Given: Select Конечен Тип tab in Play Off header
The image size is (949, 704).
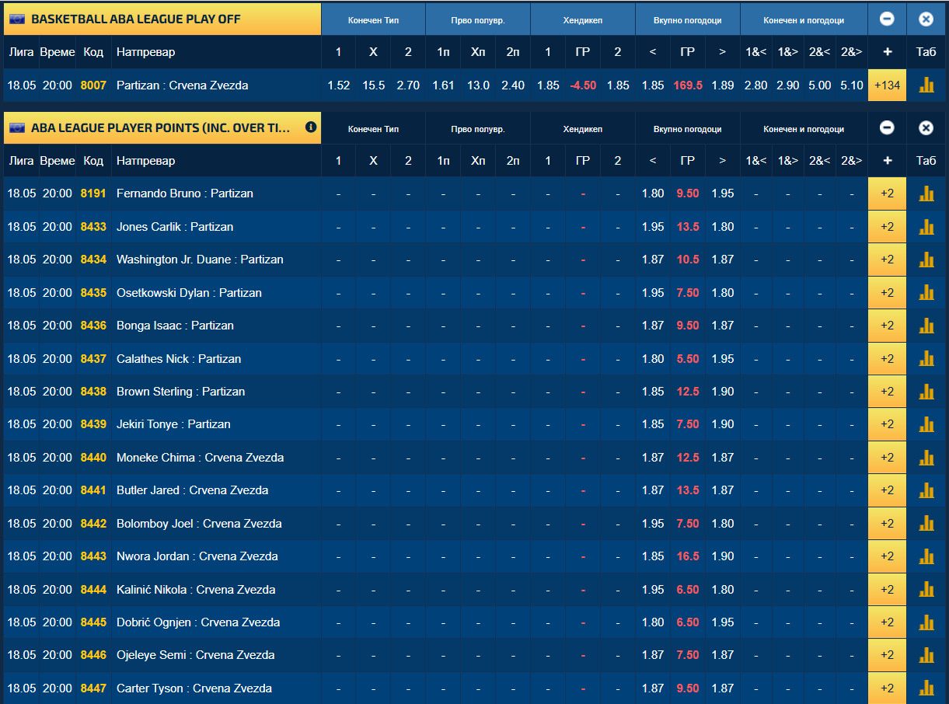Looking at the screenshot, I should [x=373, y=19].
